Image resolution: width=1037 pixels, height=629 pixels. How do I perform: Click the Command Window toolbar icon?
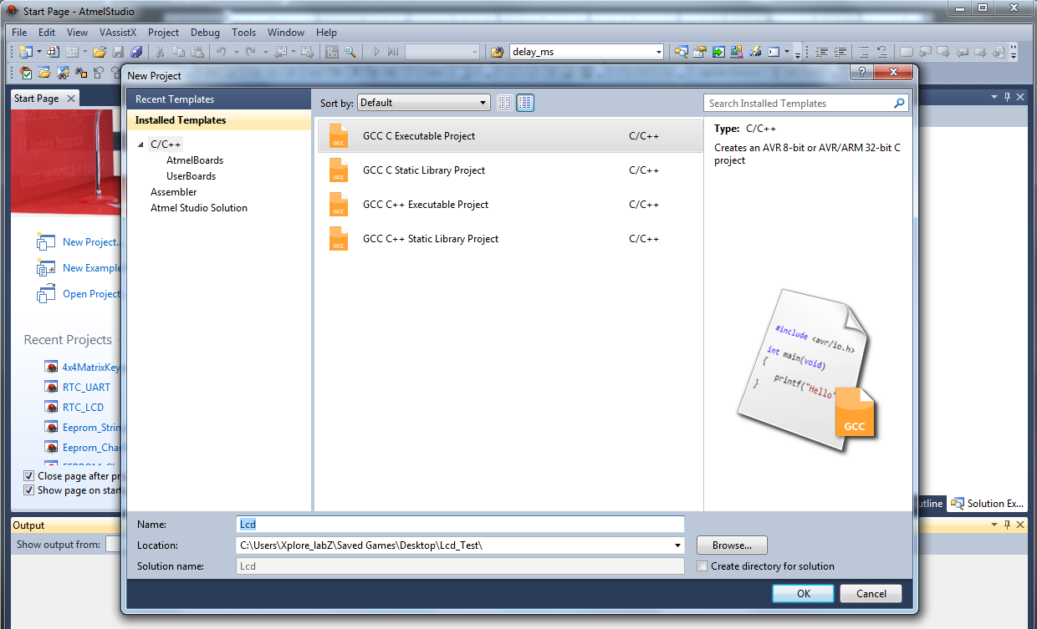tap(774, 52)
